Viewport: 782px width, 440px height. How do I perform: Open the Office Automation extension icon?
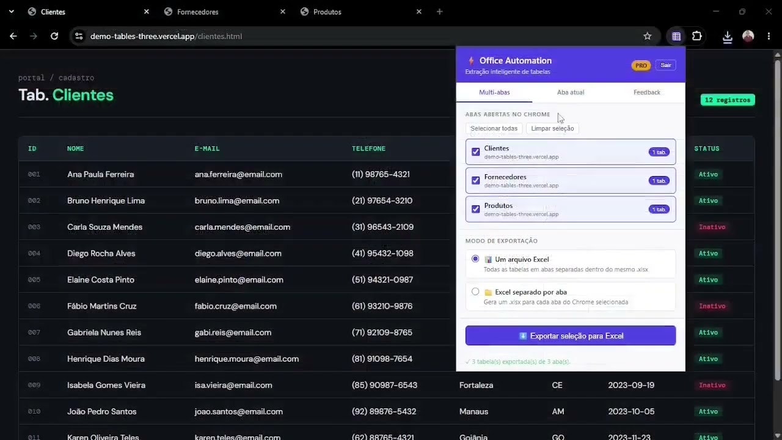[x=676, y=36]
